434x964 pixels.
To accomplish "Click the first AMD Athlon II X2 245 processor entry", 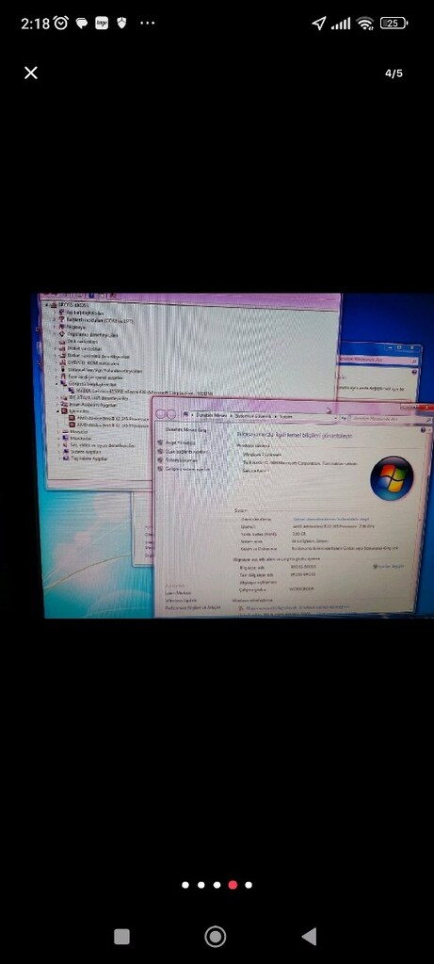I will coord(112,417).
